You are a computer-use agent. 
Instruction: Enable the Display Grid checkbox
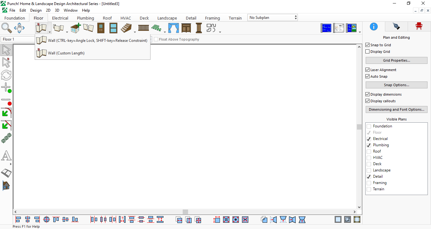tap(368, 52)
